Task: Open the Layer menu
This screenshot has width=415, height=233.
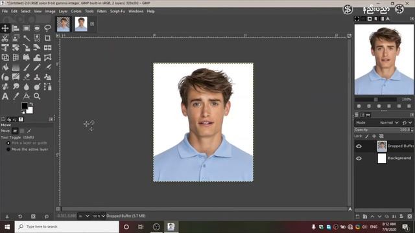Action: click(x=63, y=12)
